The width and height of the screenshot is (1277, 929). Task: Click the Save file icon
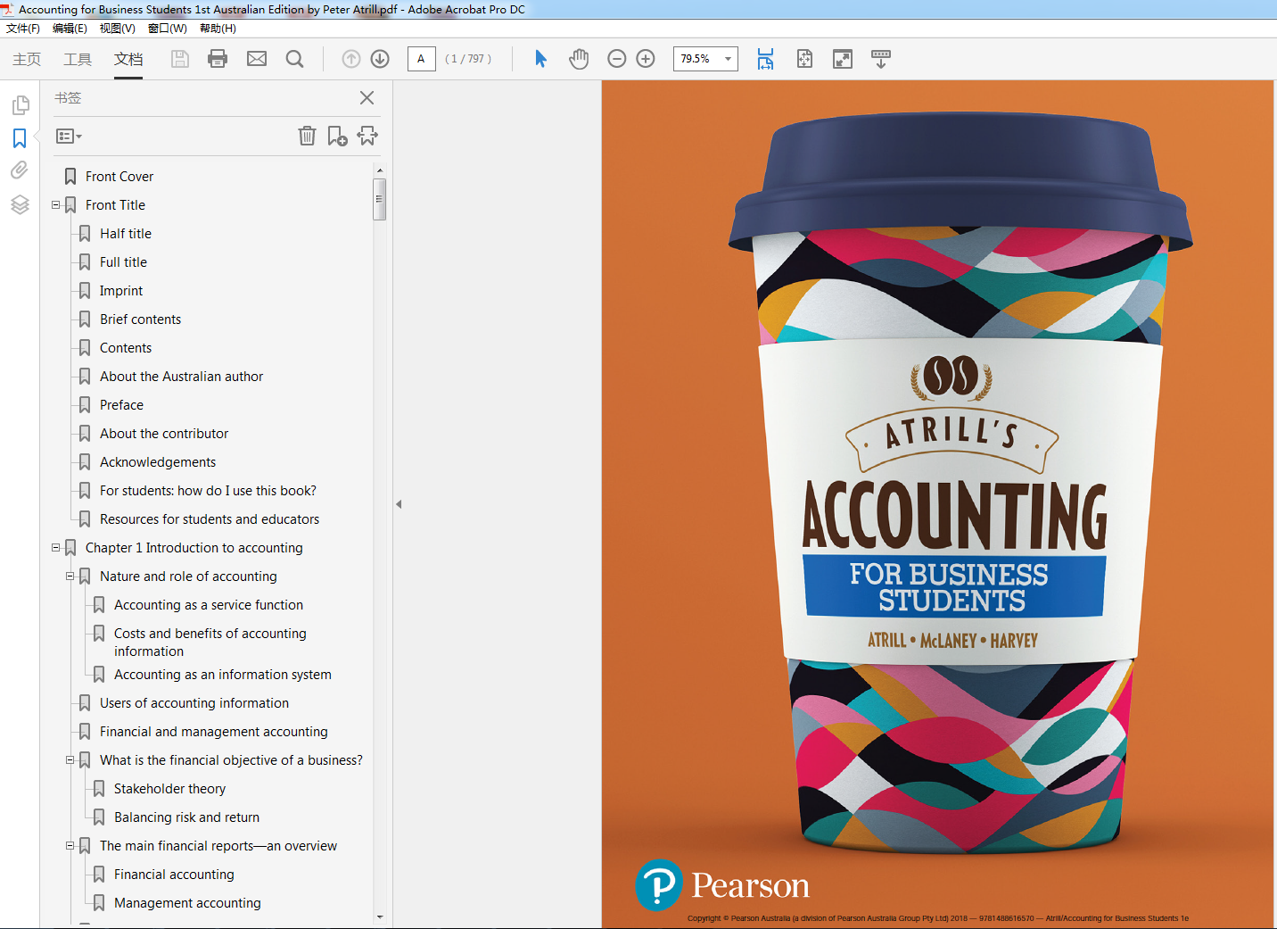click(180, 59)
